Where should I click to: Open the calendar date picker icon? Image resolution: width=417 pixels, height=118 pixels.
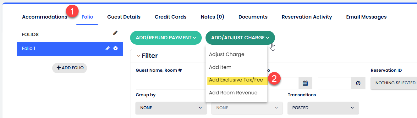tap(305, 83)
